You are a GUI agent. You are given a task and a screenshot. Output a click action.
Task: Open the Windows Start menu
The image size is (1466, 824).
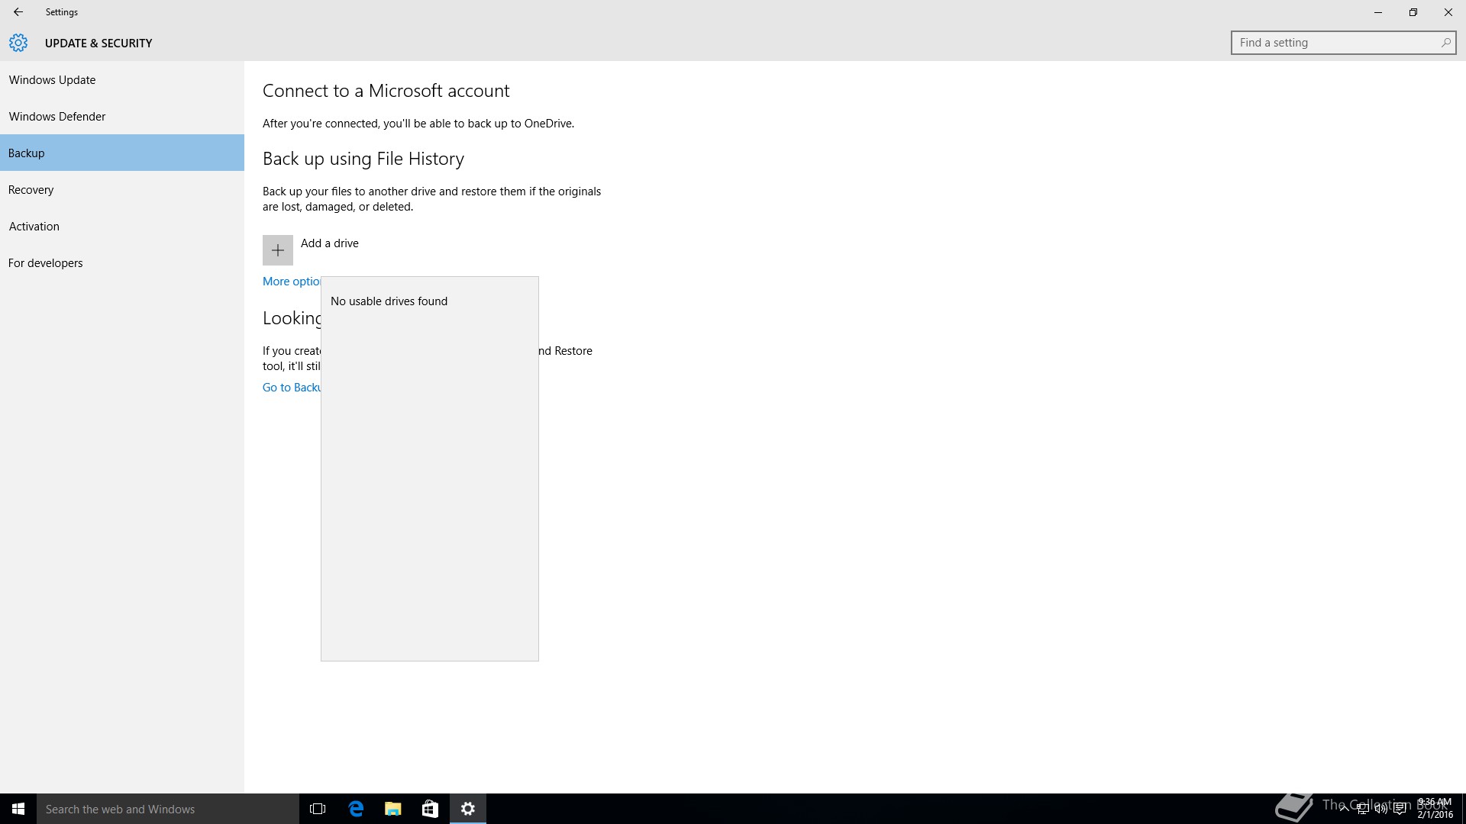18,809
